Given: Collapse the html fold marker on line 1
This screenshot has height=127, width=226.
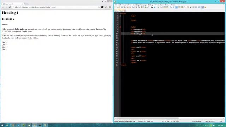Looking at the screenshot, I should (120, 13).
